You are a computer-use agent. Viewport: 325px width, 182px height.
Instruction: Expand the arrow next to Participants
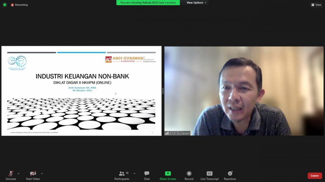tap(134, 173)
